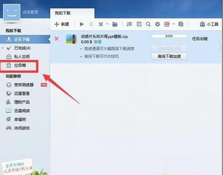Click the 离线下载加速 button
This screenshot has width=223, height=175.
(169, 57)
